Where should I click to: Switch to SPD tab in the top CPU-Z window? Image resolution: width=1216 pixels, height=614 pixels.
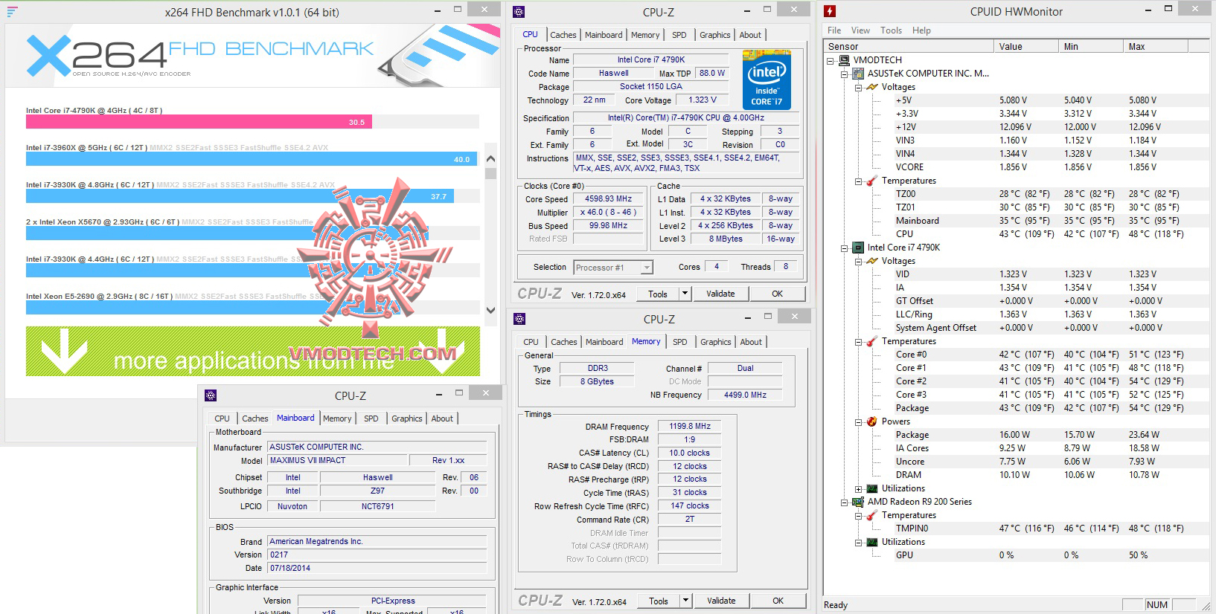[679, 35]
